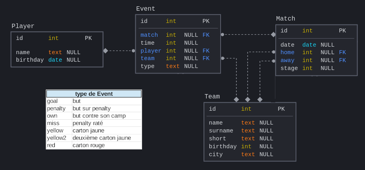Click the Team table title label
Image resolution: width=365 pixels, height=170 pixels.
pyautogui.click(x=212, y=96)
